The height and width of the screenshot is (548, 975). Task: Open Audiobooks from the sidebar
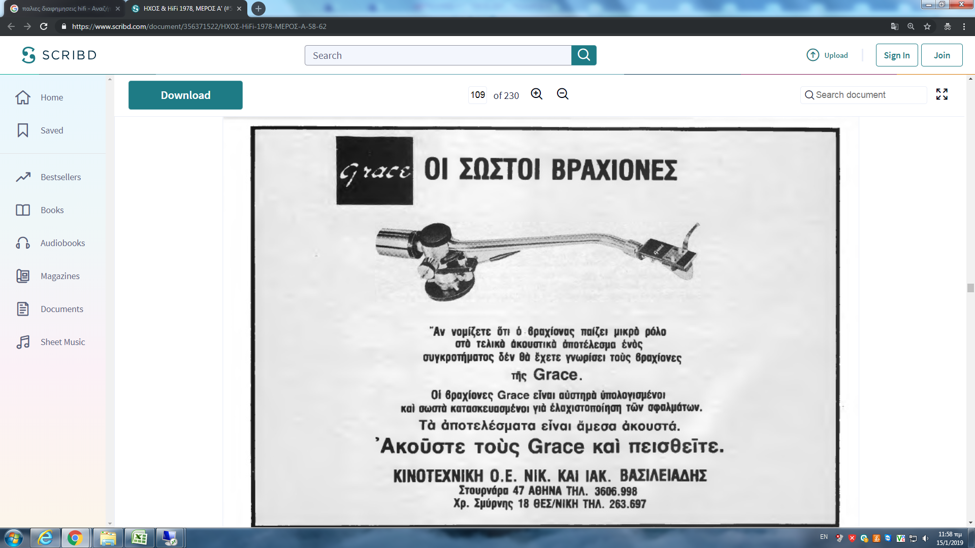(x=62, y=243)
